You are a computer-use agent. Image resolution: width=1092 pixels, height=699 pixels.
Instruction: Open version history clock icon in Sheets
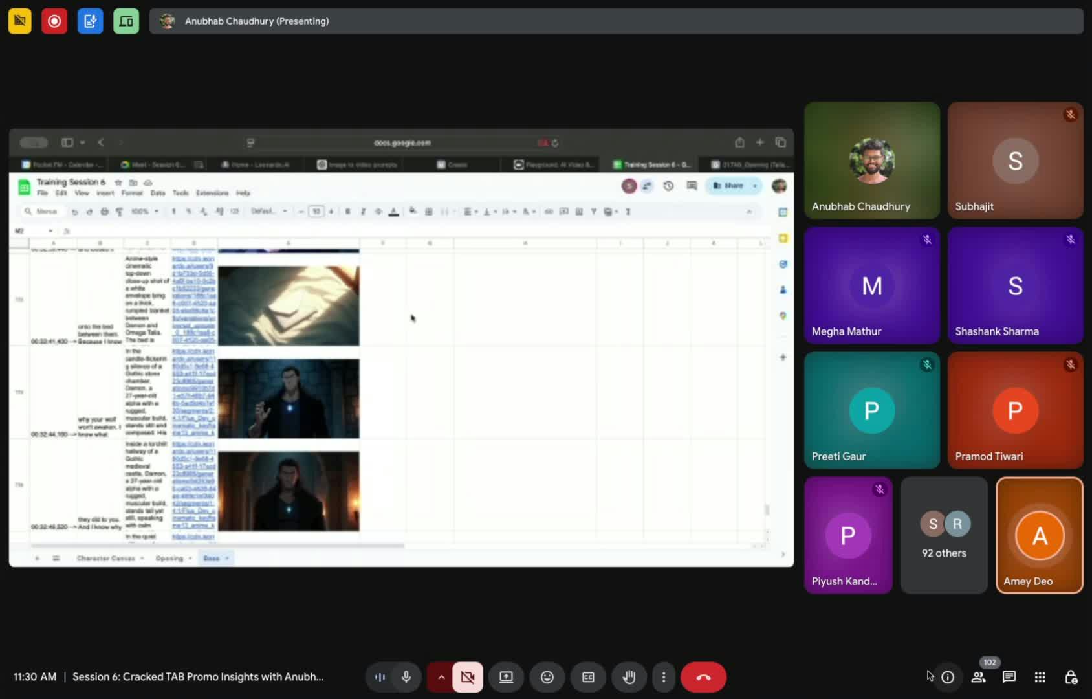668,186
